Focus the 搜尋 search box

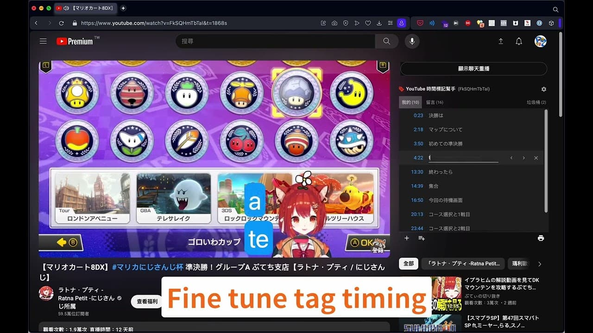(x=276, y=41)
